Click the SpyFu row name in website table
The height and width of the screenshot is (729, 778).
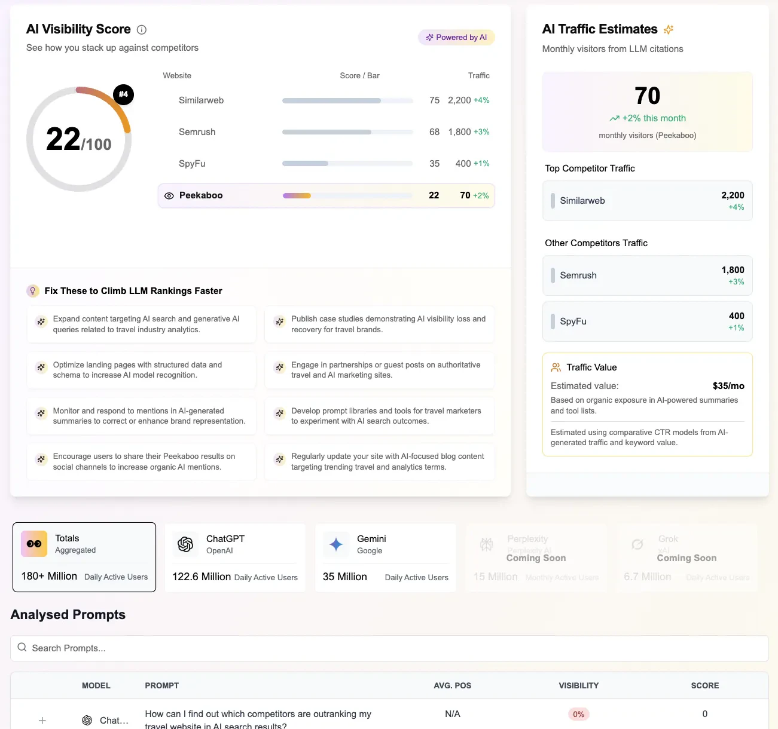pos(192,164)
